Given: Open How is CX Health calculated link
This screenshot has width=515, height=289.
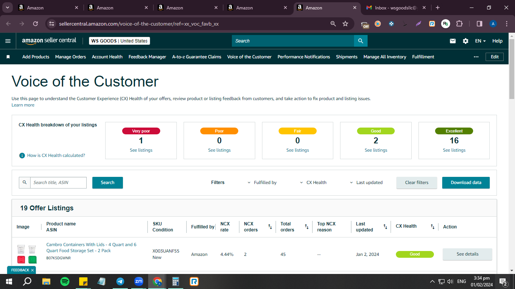Looking at the screenshot, I should click(56, 155).
